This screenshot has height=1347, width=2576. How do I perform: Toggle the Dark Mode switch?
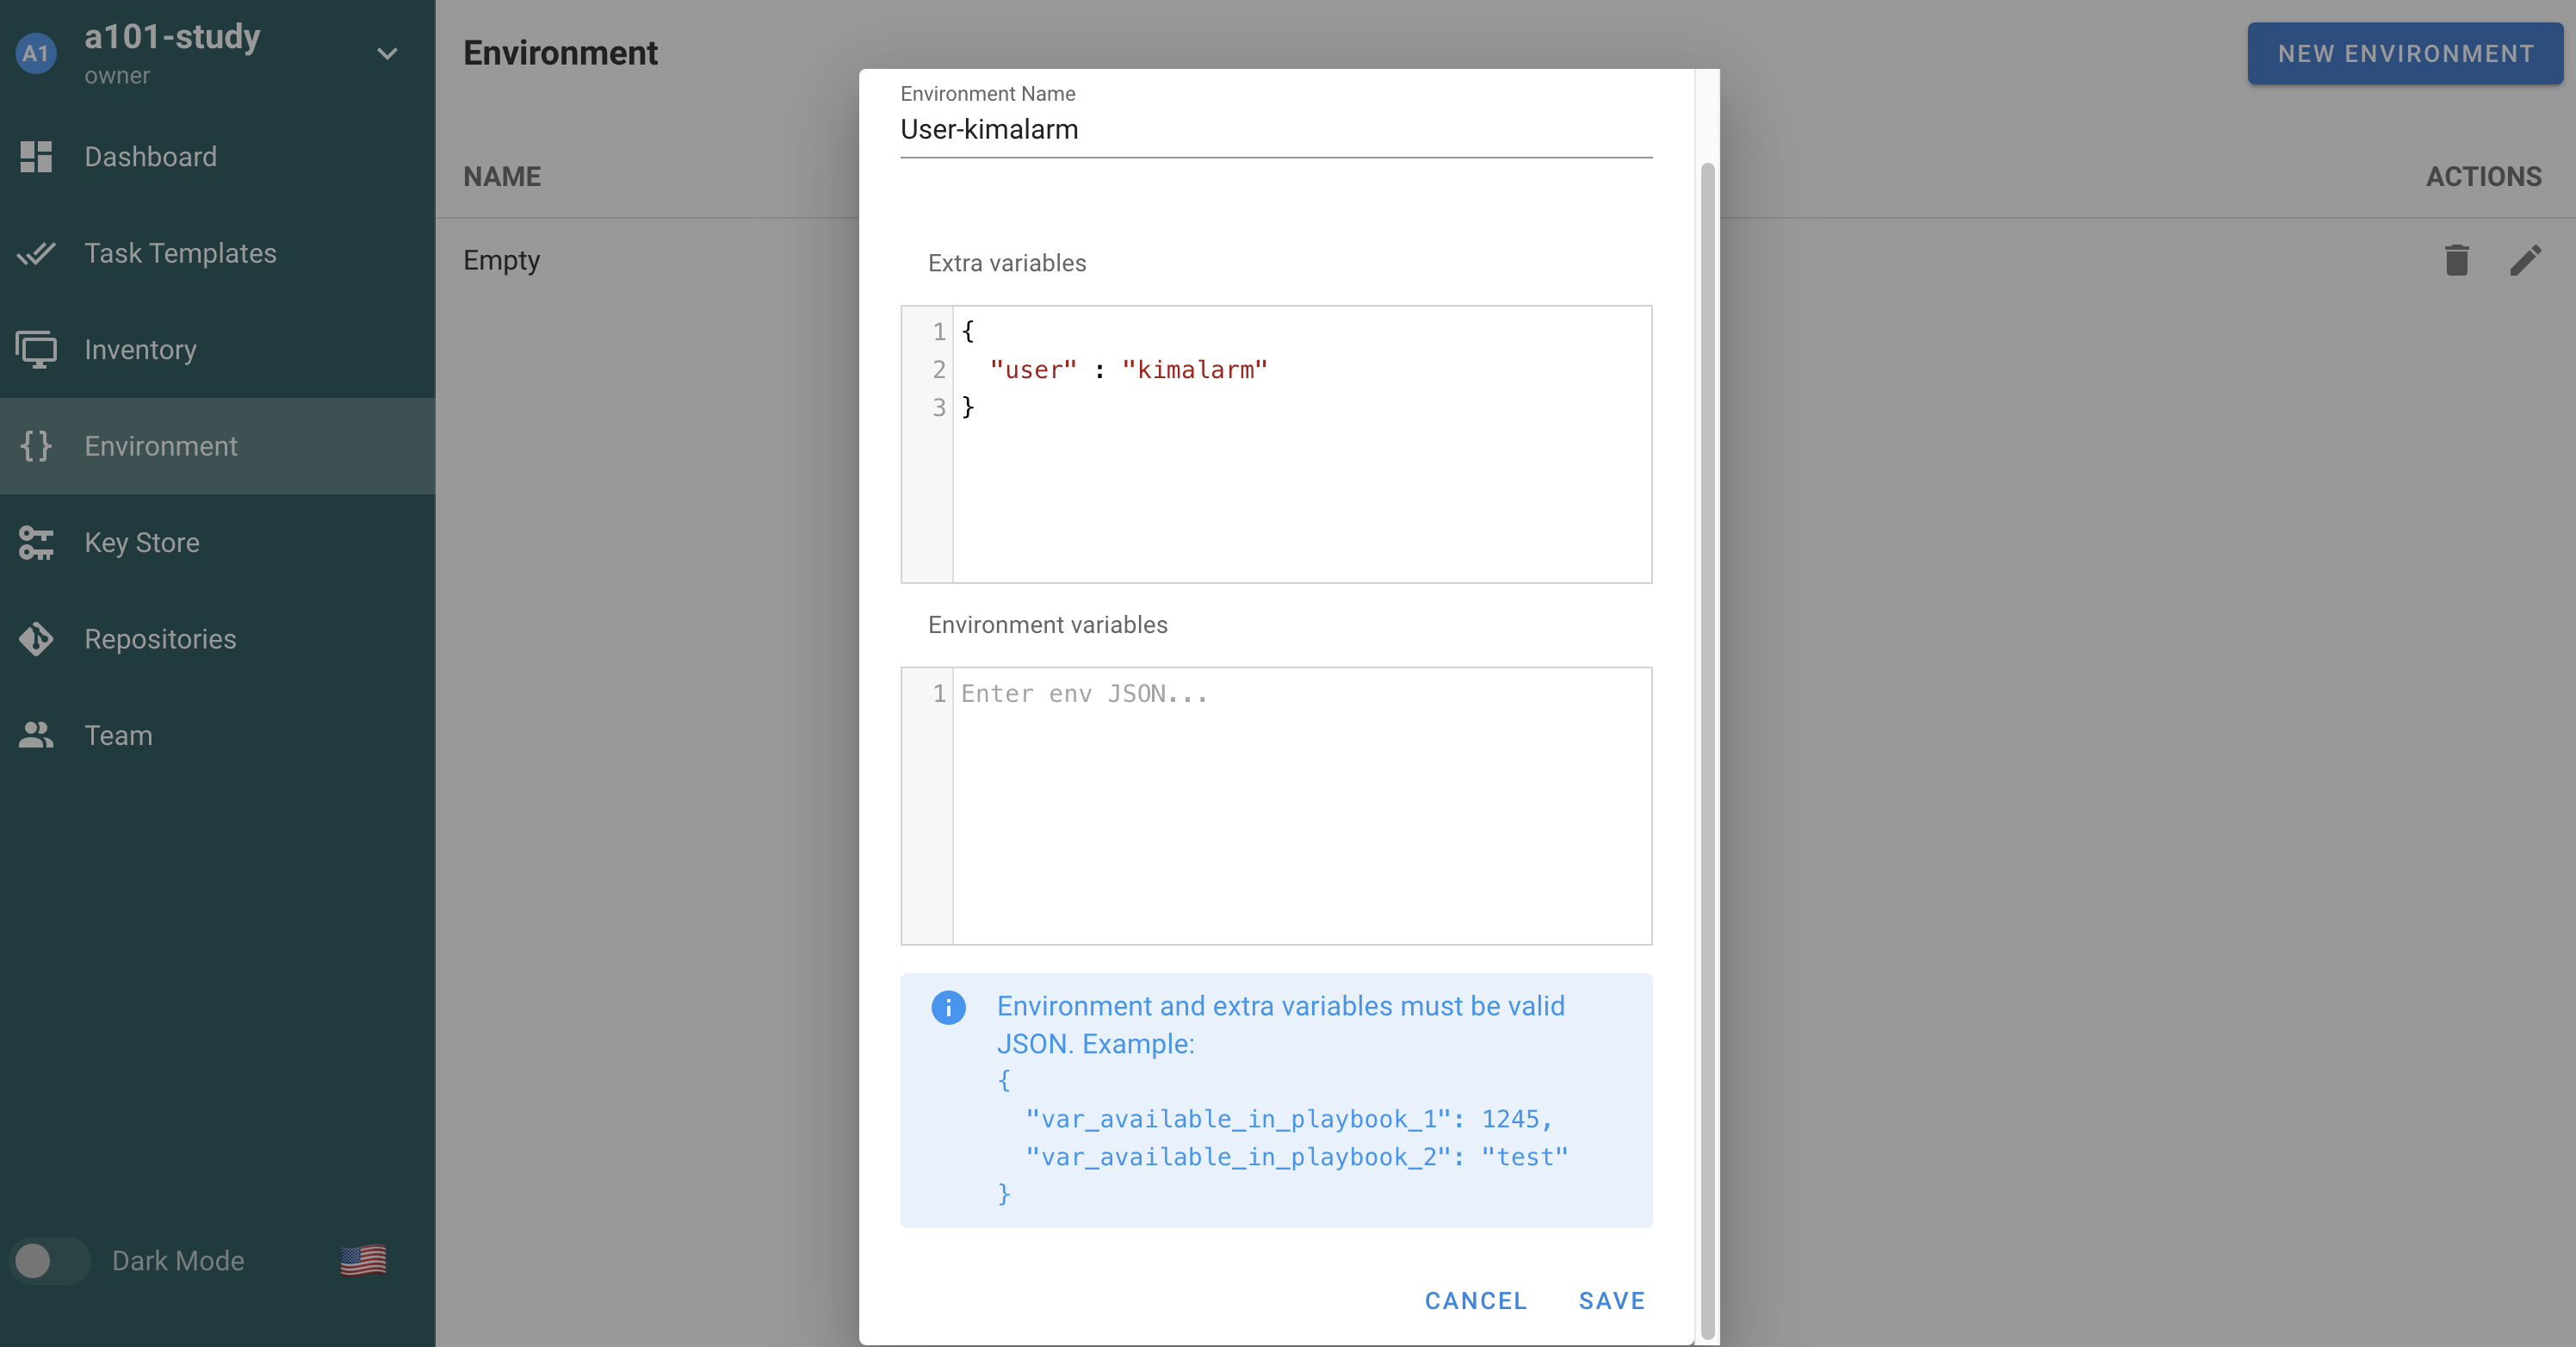pos(49,1261)
